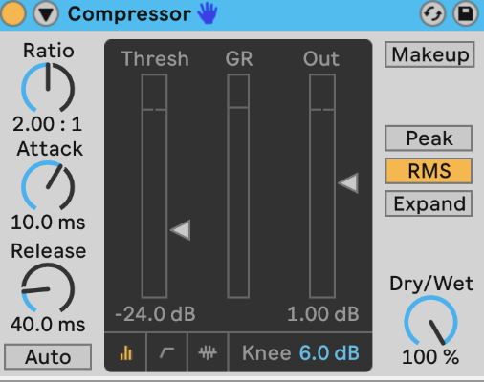The image size is (484, 382).
Task: Click the release value 40.0 ms
Action: [x=48, y=325]
